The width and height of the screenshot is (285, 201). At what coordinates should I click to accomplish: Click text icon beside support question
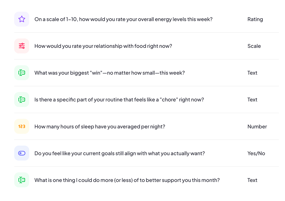(x=22, y=180)
